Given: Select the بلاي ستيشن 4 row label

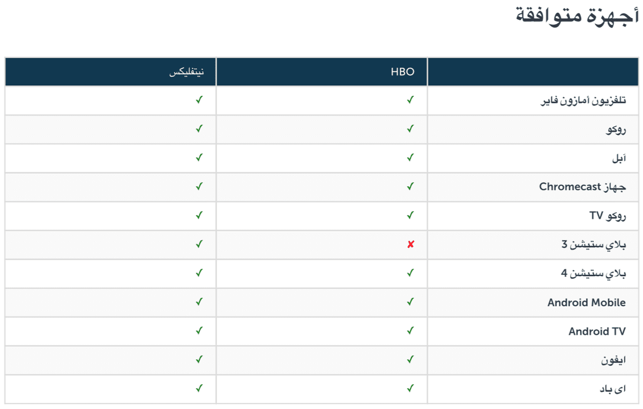Looking at the screenshot, I should 594,274.
